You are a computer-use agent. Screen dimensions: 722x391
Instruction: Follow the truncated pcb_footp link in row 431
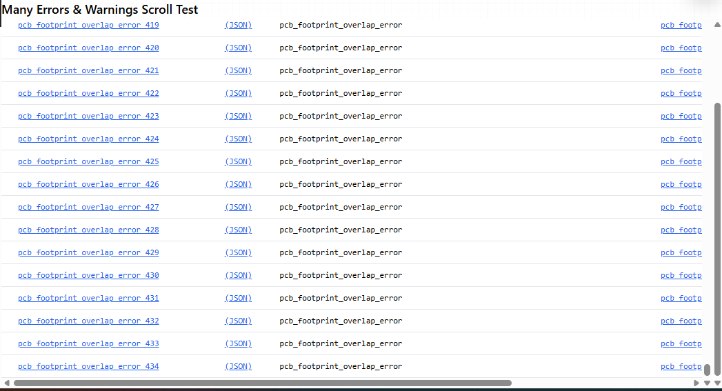681,298
